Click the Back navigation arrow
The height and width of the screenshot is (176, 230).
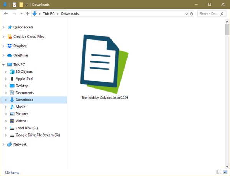[6, 14]
